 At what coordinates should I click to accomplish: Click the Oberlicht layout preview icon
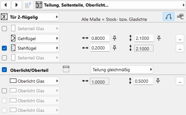tap(66, 69)
